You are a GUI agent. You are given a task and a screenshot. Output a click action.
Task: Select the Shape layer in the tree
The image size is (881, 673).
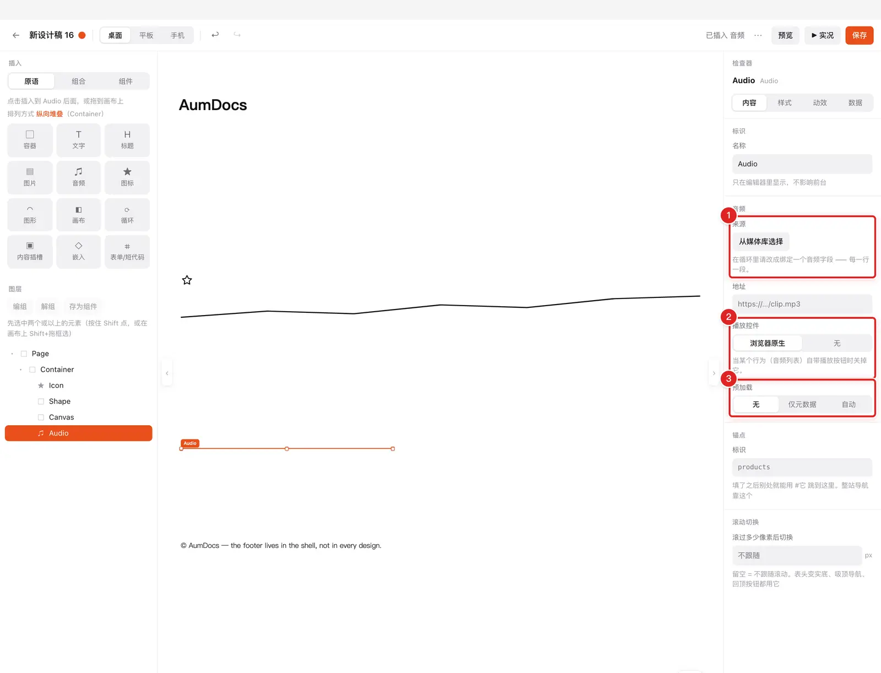coord(79,401)
